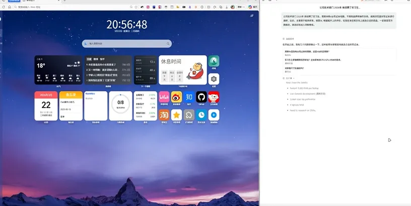Click the pink square extension icon in toolbar

point(148,7)
